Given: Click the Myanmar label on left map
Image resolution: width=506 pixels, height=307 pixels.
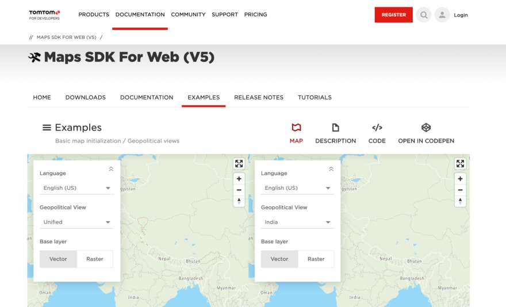Looking at the screenshot, I should [x=226, y=287].
